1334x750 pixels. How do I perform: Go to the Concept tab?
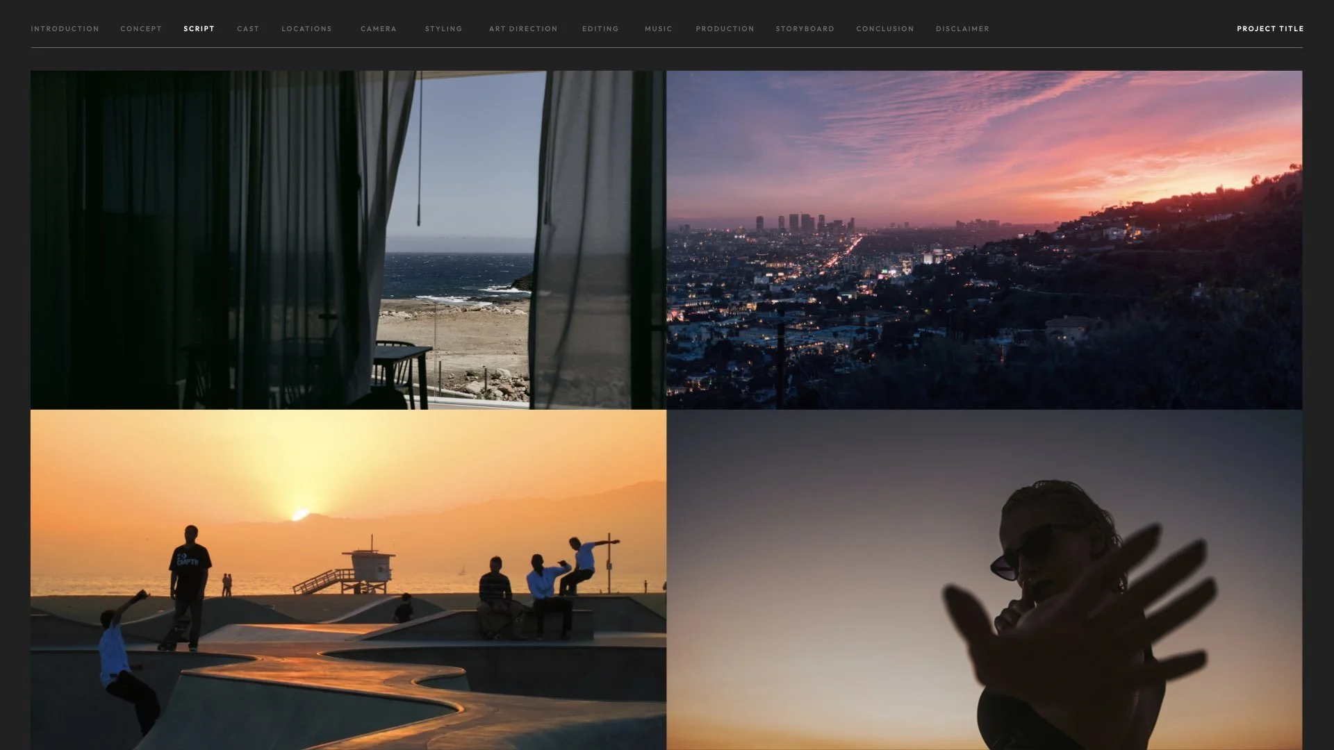click(140, 28)
